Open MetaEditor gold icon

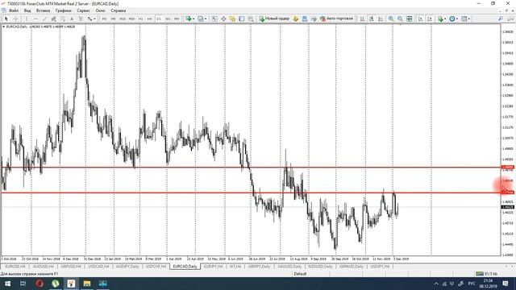pyautogui.click(x=296, y=19)
